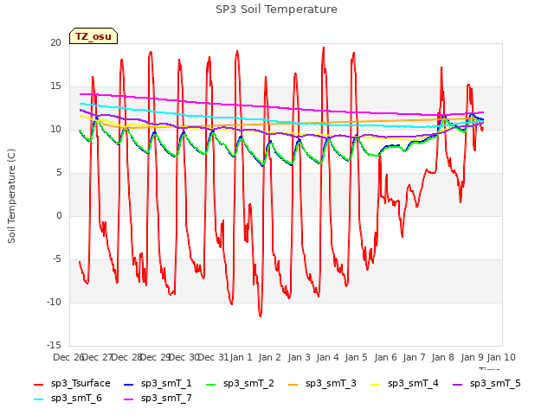Click the 20 y-axis tick label
Viewport: 554px width, 415px height.
pos(55,42)
